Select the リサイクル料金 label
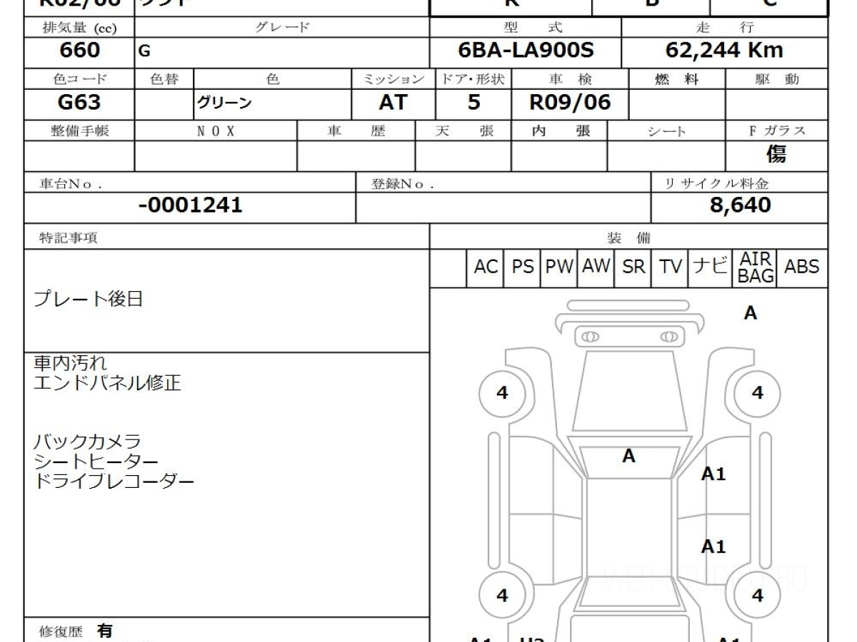Screen dimensions: 857x642 [716, 183]
